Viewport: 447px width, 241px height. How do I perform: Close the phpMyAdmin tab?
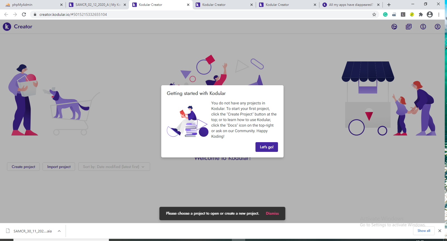[61, 5]
